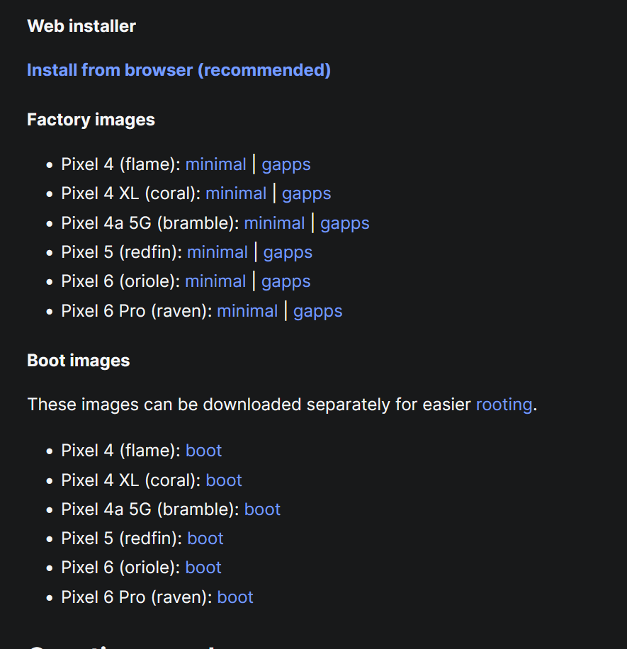Download Pixel 6 (oriole) gapps image

(286, 281)
